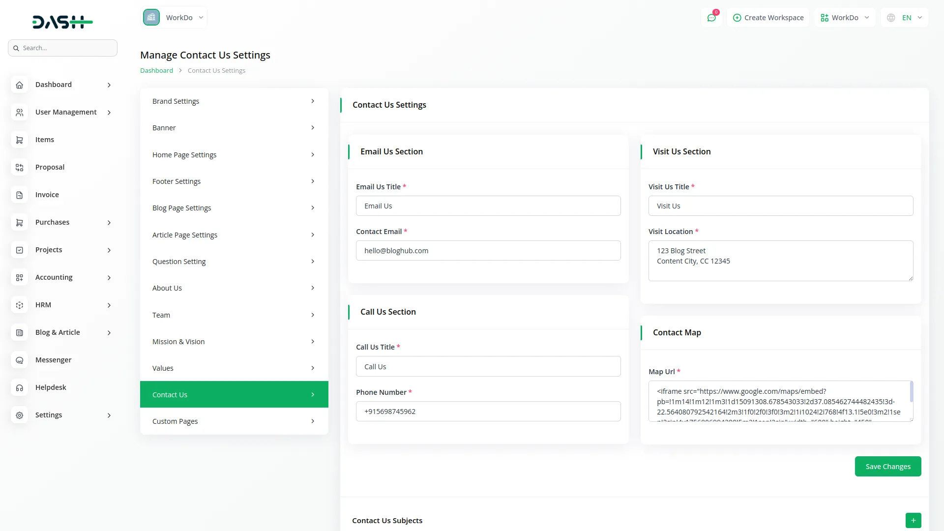Click the messenger chat notification icon
The image size is (944, 531).
tap(711, 18)
